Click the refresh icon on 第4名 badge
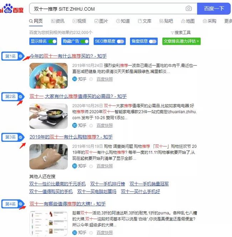The image size is (232, 237). click(x=20, y=204)
